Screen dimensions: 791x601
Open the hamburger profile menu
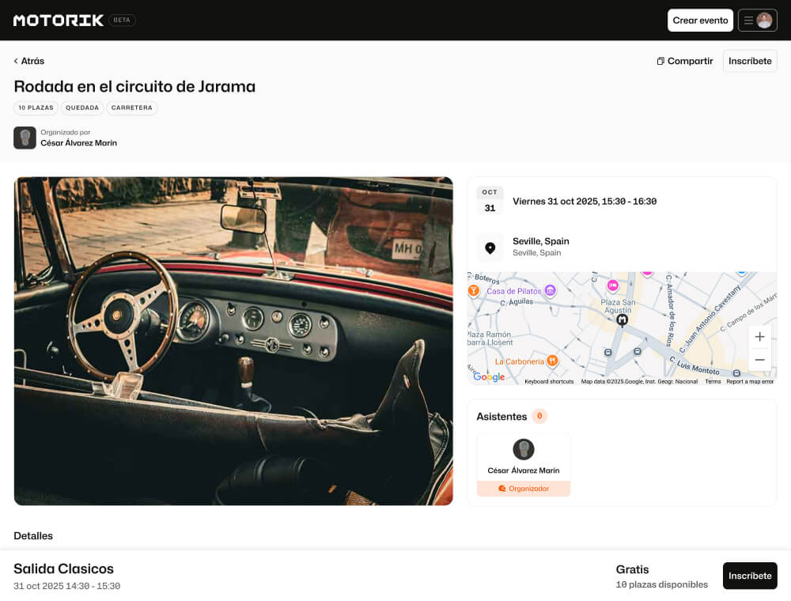tap(757, 21)
